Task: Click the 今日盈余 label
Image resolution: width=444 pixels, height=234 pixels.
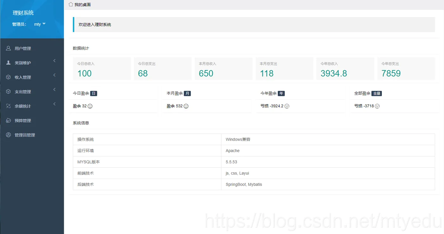Action: coord(81,93)
